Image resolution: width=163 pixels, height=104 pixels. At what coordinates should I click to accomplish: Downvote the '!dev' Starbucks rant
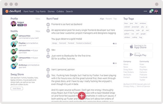48,56
